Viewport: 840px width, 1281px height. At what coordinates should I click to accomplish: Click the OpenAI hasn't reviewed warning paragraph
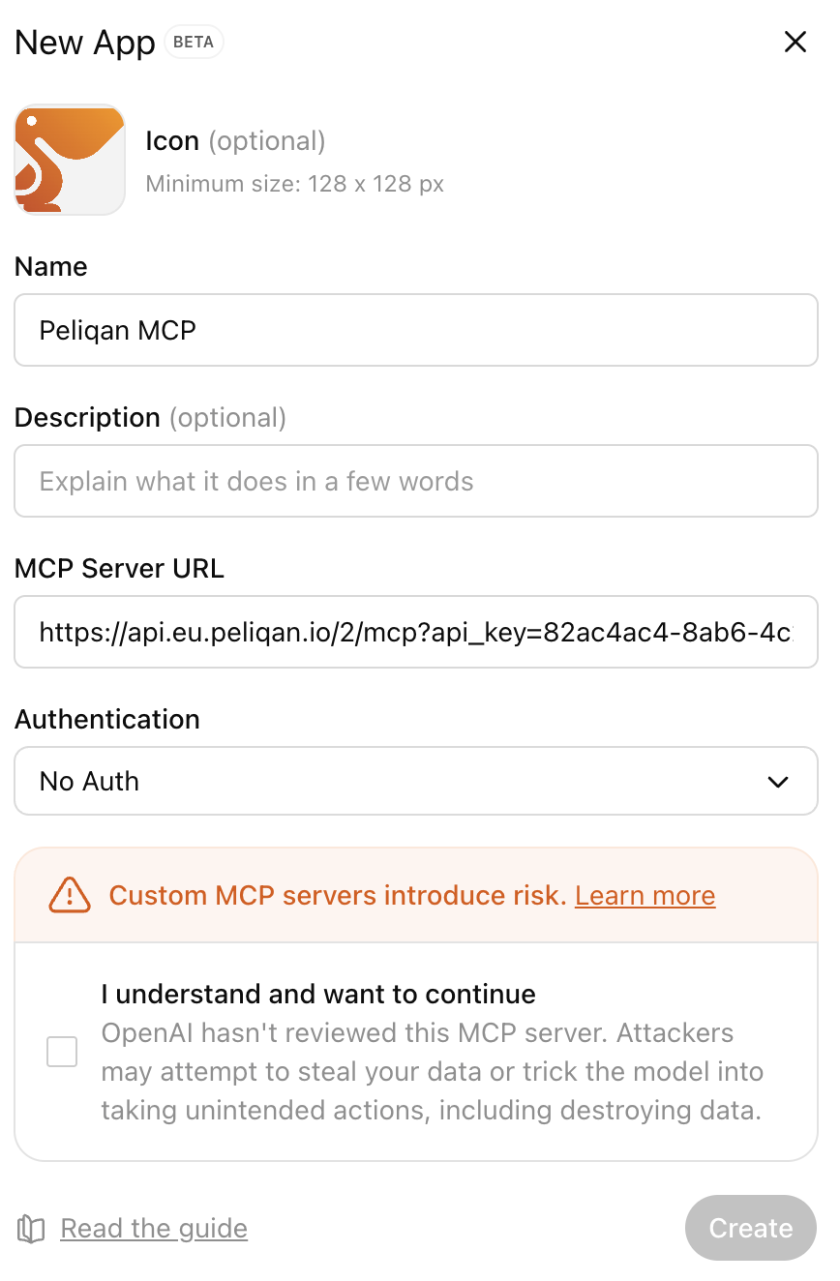coord(433,1071)
